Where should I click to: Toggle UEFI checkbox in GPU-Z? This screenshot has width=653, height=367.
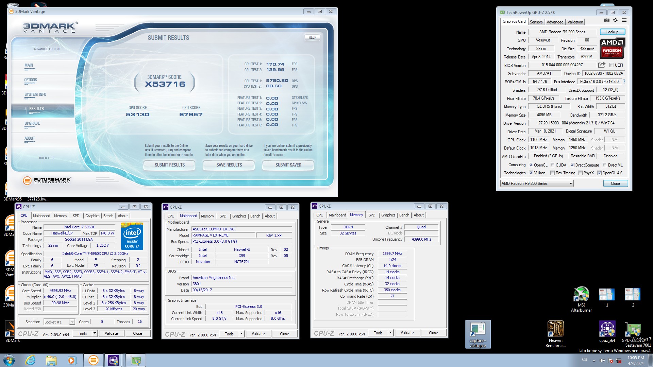point(612,65)
